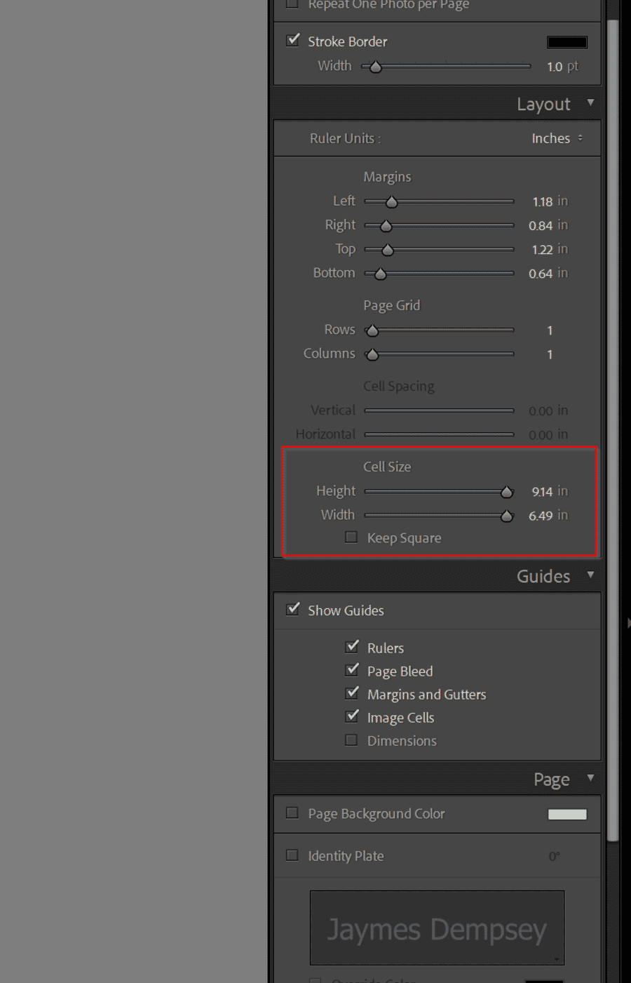Enable the Identity Plate checkbox

coord(292,855)
